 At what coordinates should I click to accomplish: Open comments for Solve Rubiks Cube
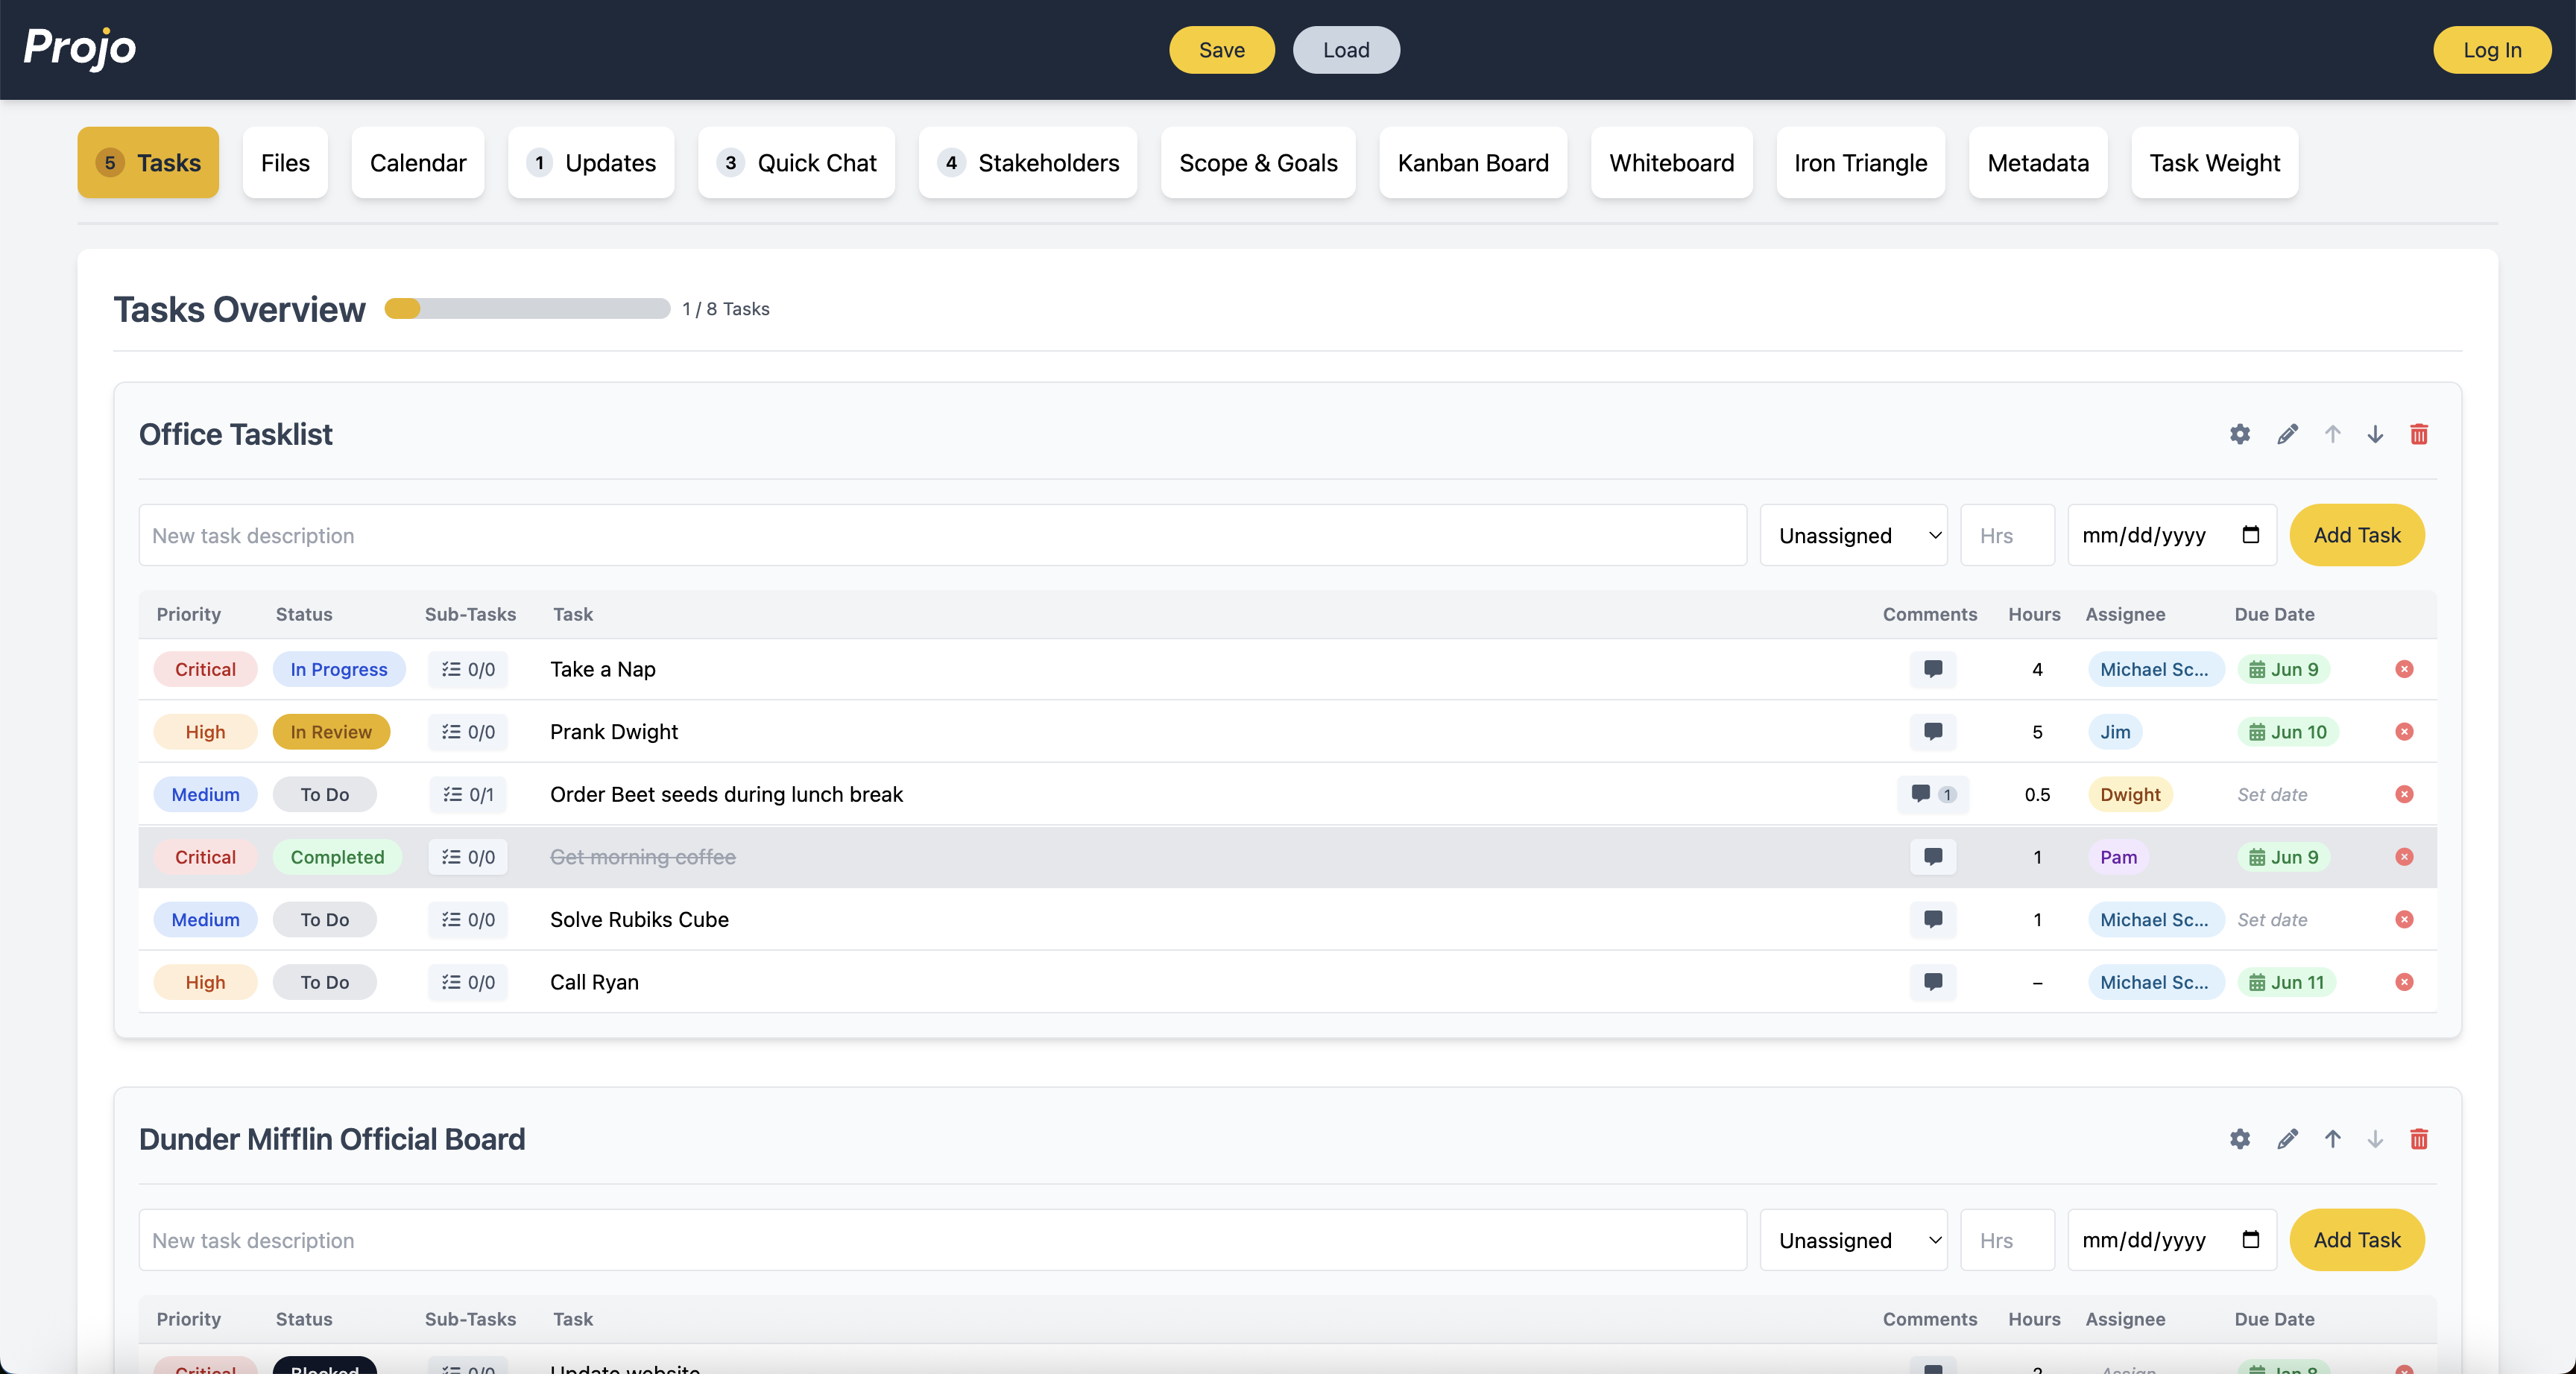point(1933,919)
